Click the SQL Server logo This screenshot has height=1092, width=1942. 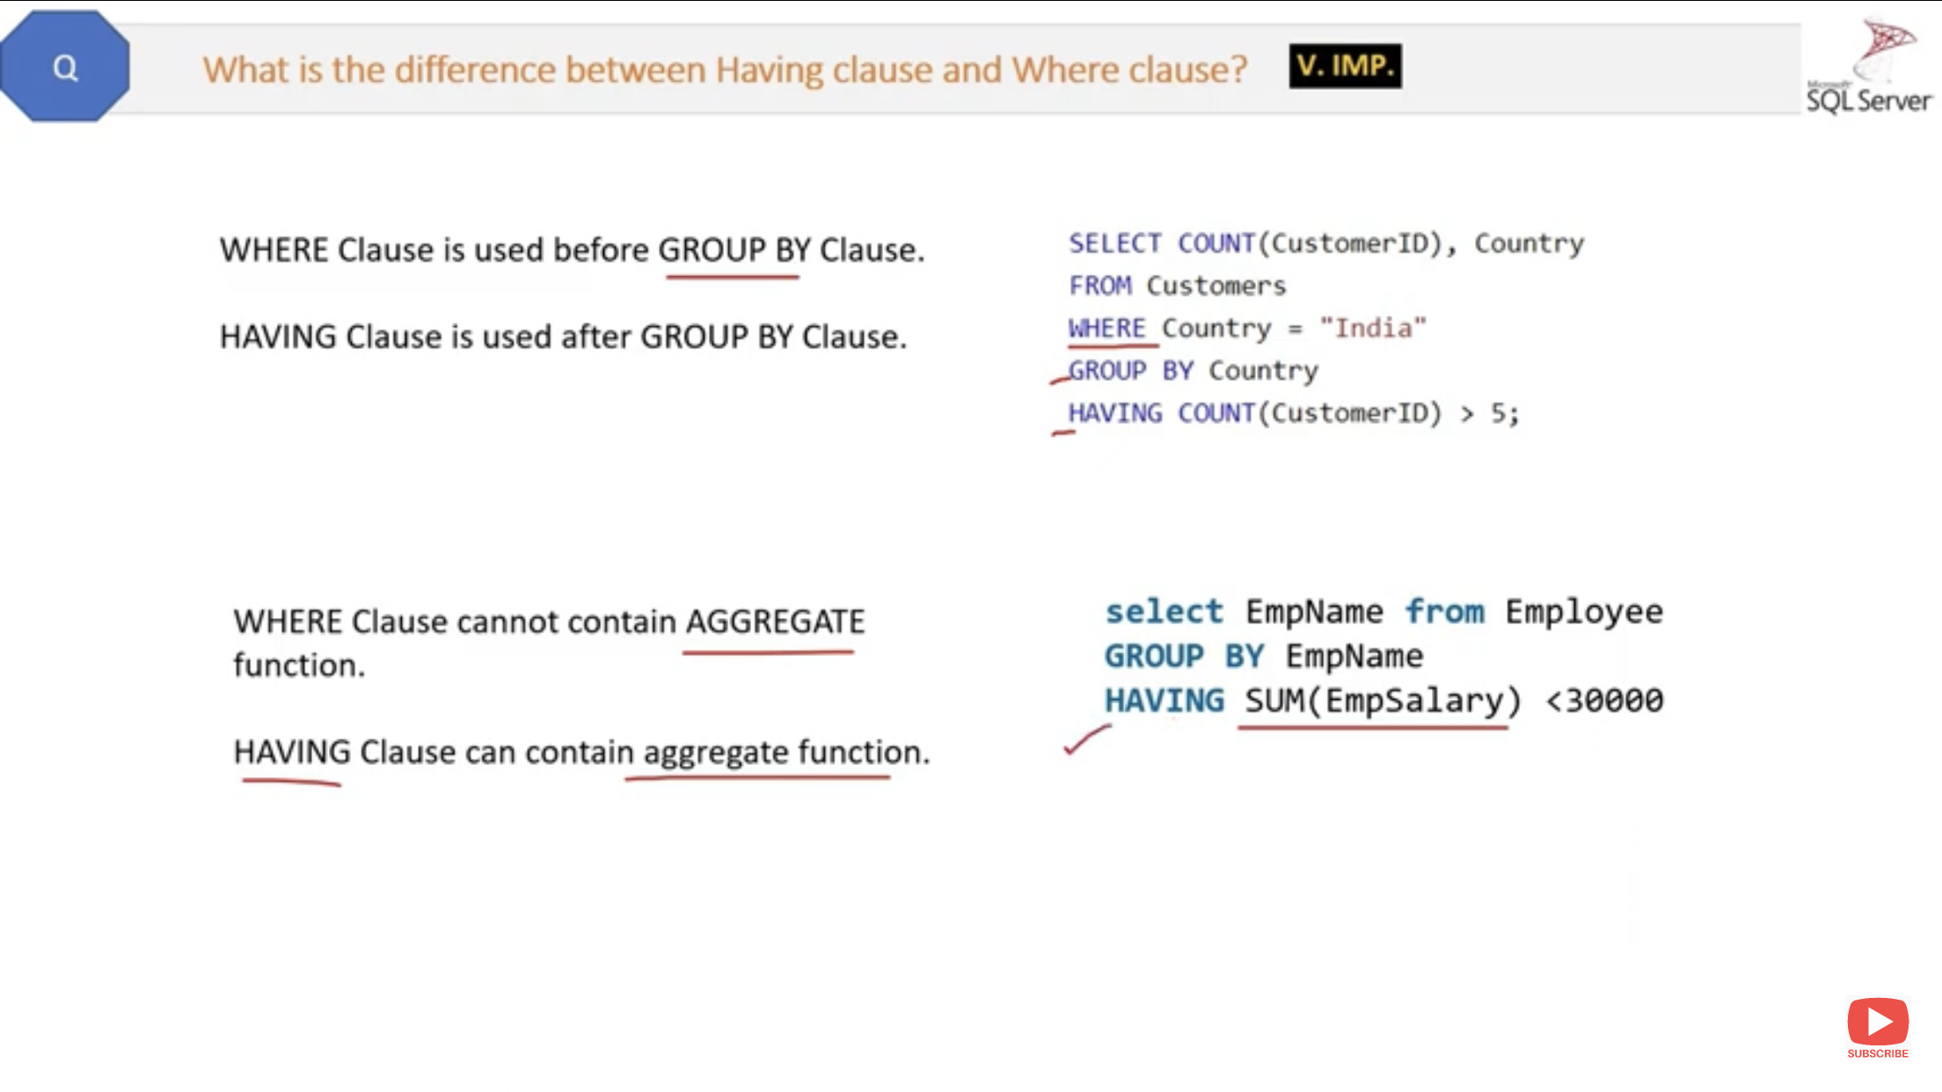tap(1870, 67)
